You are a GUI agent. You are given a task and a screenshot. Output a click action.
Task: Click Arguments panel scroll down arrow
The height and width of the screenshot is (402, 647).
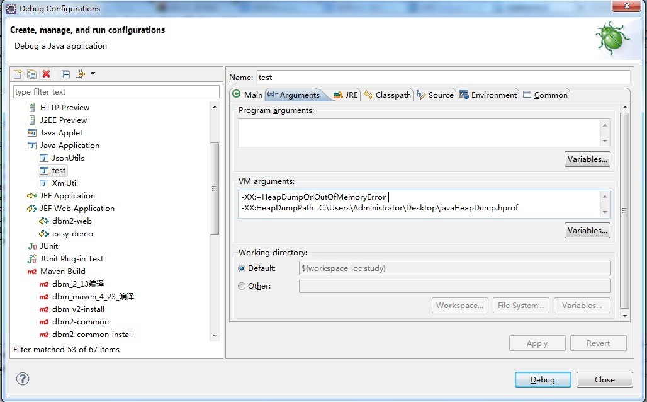pos(625,316)
